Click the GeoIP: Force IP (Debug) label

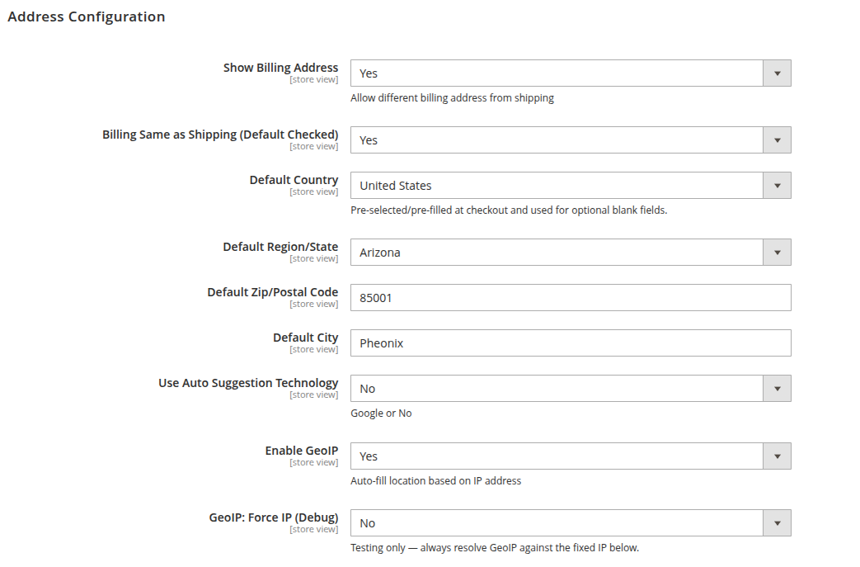pos(274,517)
